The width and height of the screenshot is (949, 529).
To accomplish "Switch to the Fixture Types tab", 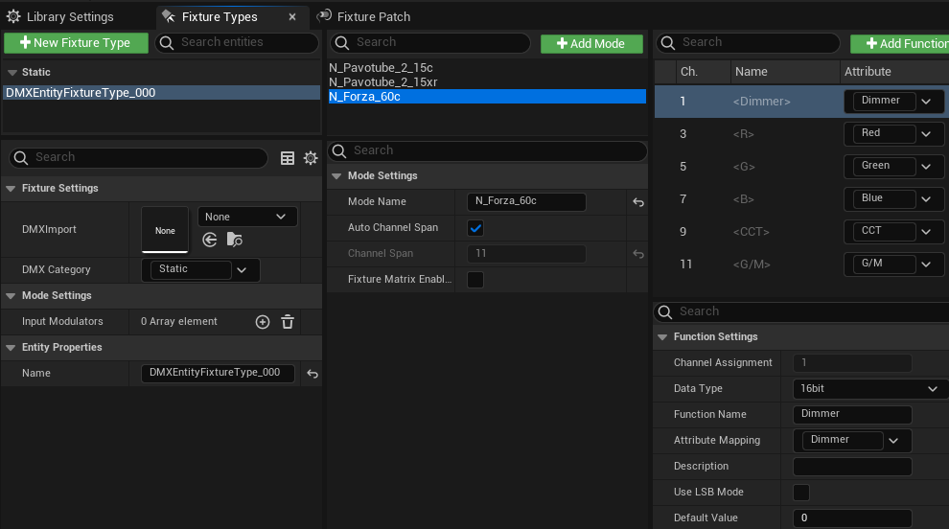I will click(x=220, y=17).
